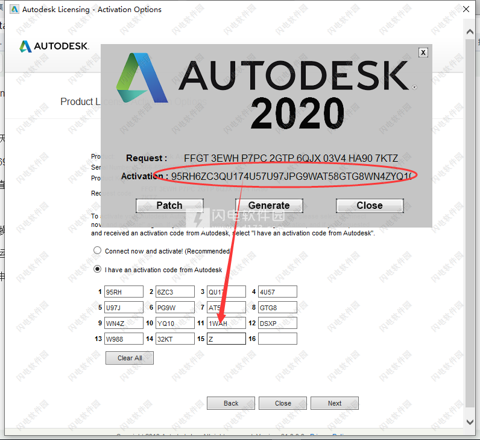Close the Autodesk Licensing window
480x440 pixels.
pyautogui.click(x=466, y=9)
